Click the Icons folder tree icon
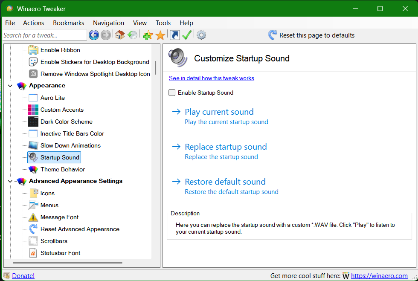 (x=34, y=193)
